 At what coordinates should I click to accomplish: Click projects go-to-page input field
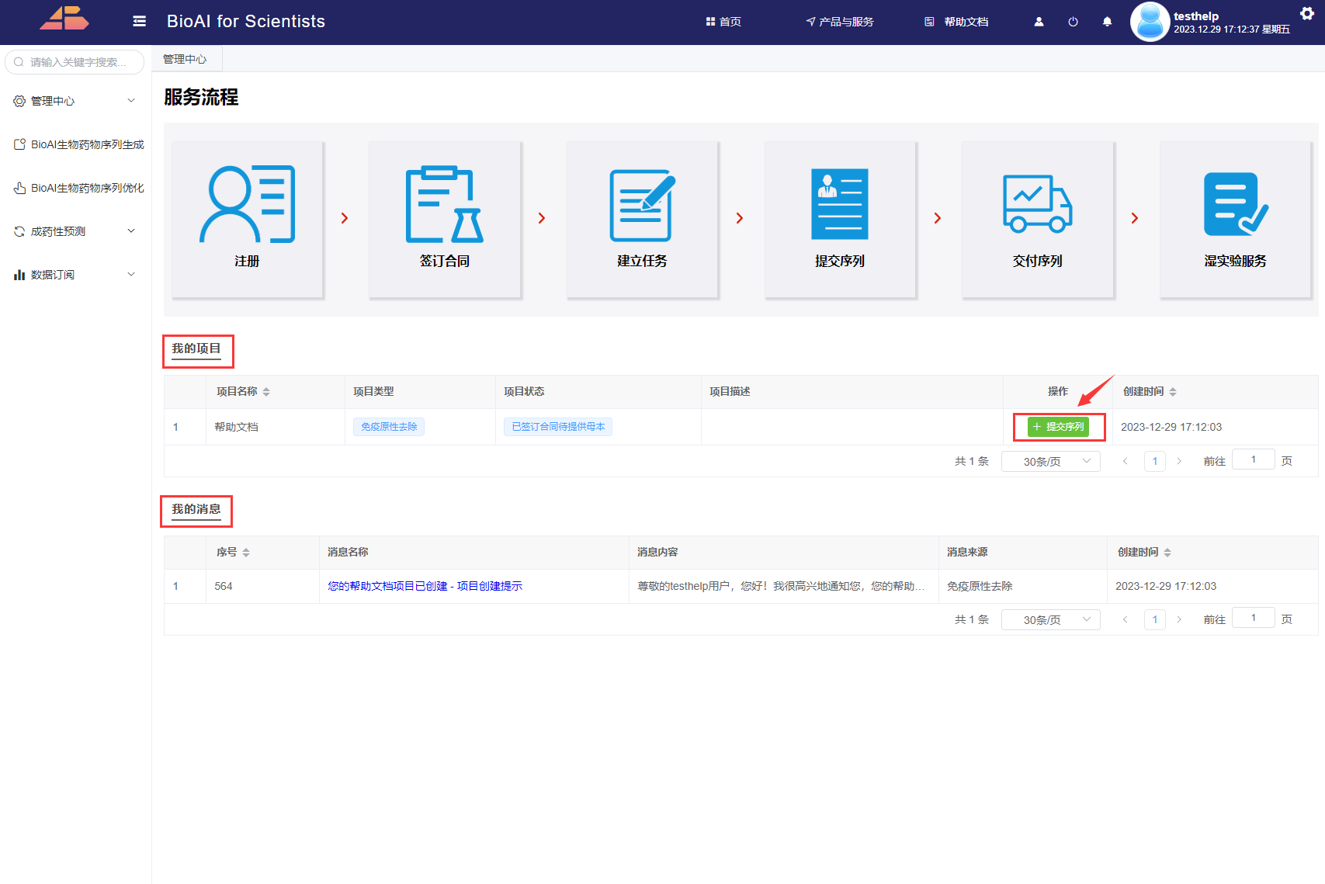tap(1253, 459)
